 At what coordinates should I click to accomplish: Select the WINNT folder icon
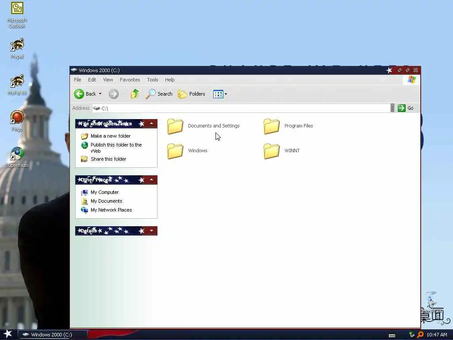[x=272, y=151]
